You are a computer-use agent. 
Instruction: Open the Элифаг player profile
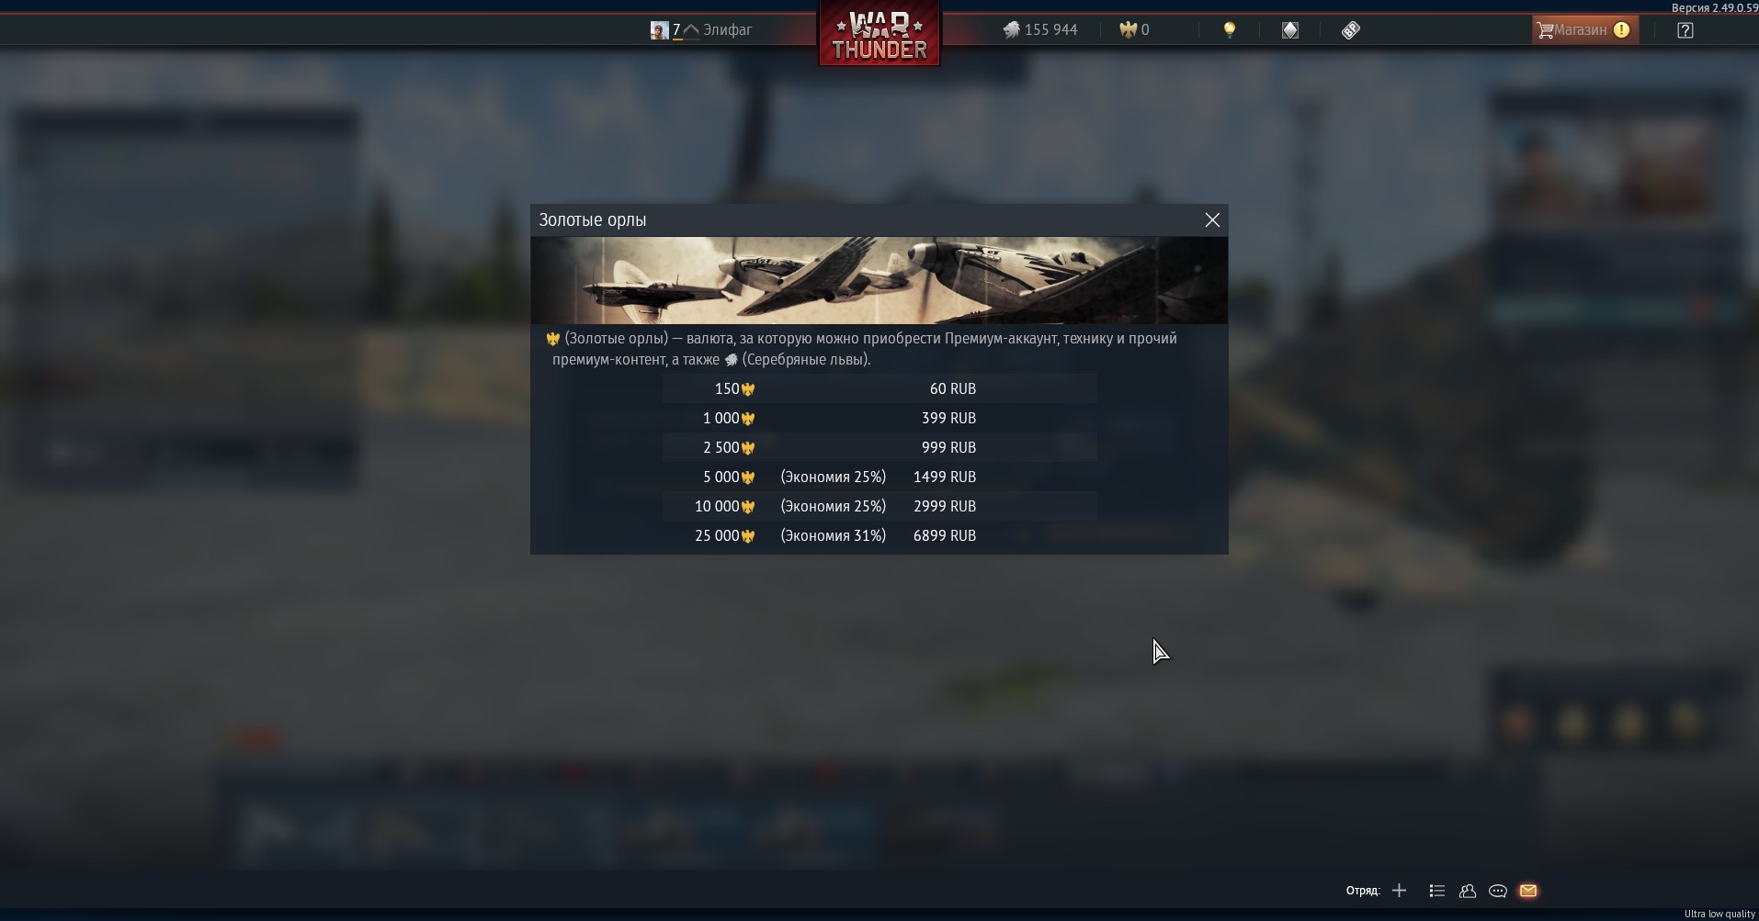(701, 30)
